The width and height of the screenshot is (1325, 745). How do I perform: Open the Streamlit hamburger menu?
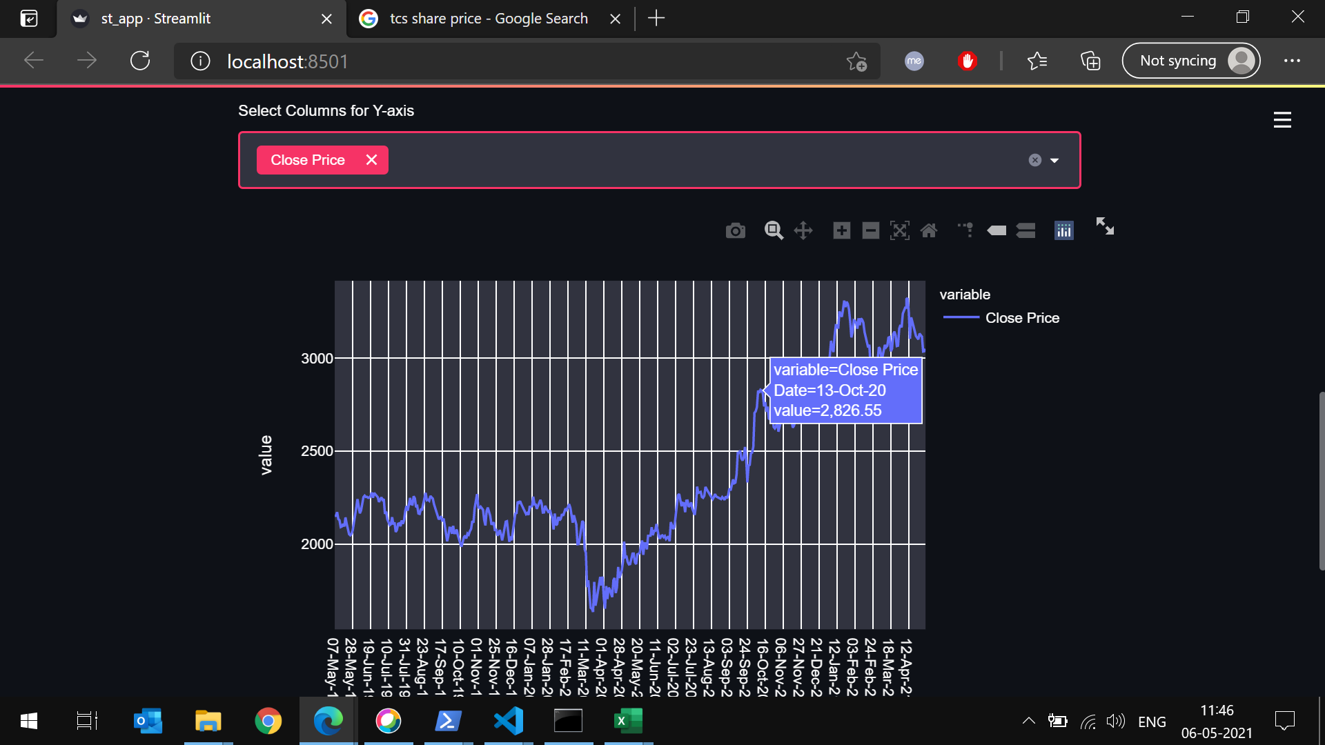click(1282, 120)
